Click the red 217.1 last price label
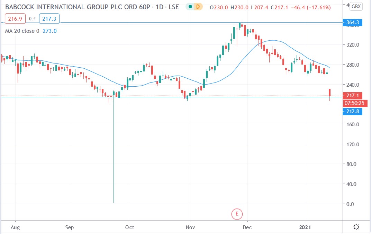The width and height of the screenshot is (371, 234). 353,95
